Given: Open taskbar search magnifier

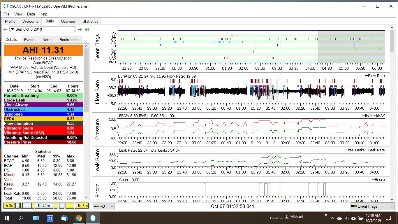Looking at the screenshot, I should pos(21,218).
